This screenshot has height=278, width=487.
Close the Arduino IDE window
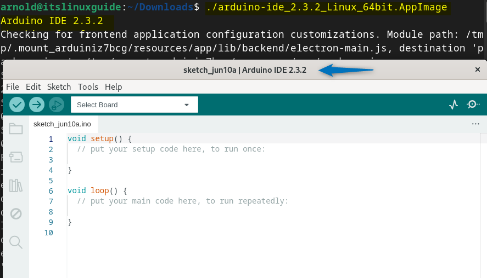click(x=478, y=69)
